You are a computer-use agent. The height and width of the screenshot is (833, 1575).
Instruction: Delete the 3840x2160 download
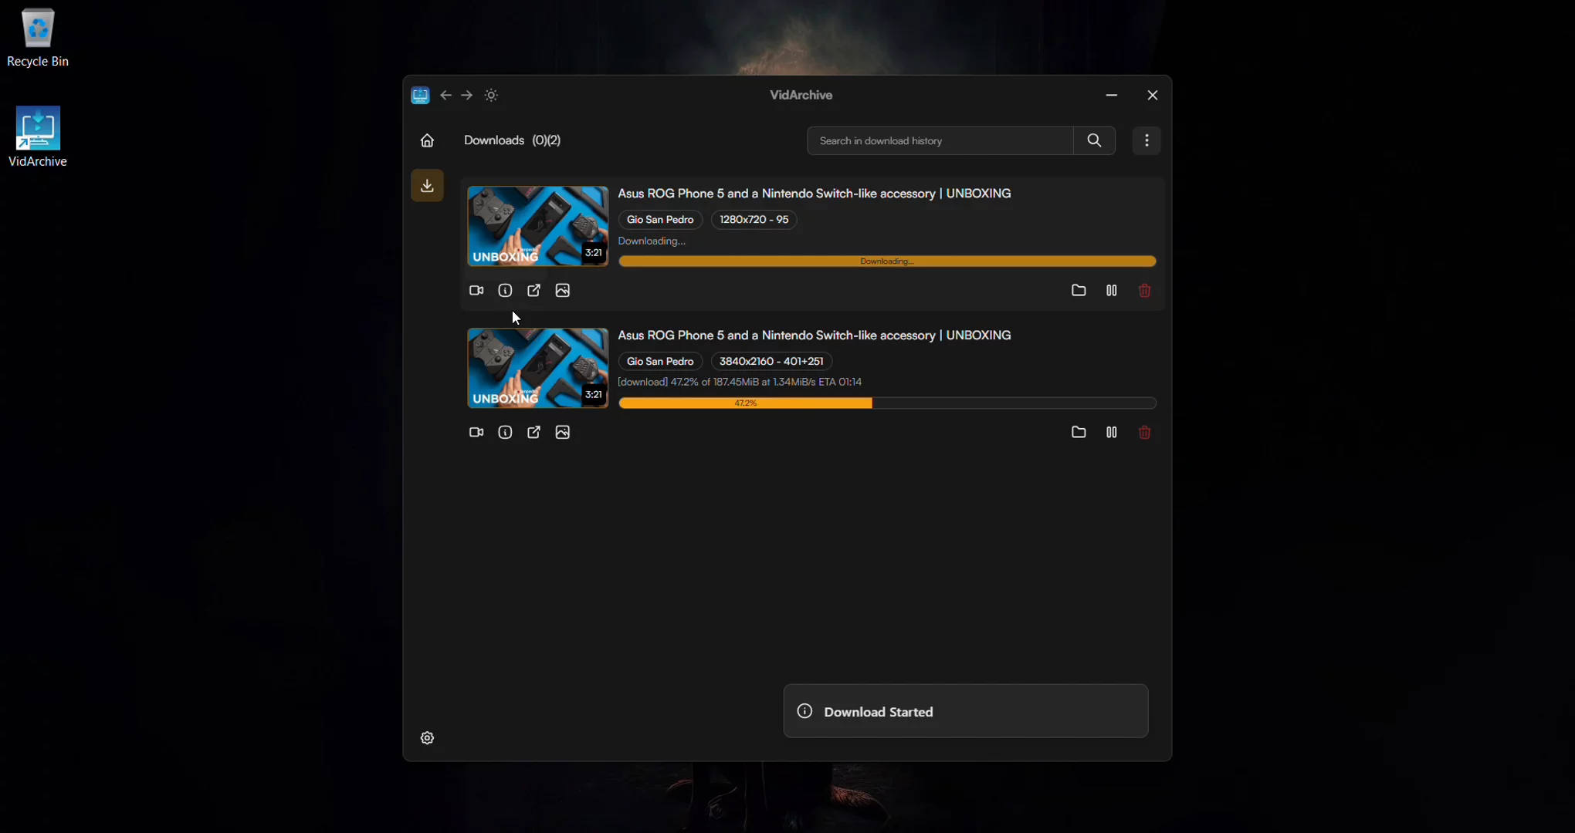coord(1145,433)
